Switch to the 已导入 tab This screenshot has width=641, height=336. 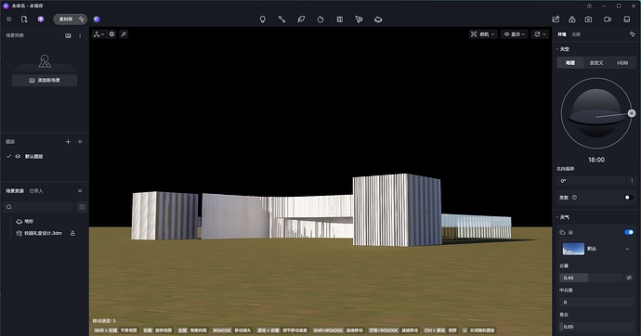tap(36, 190)
